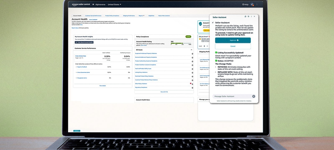Open Suspected Intellectual Property Violations
Image resolution: width=334 pixels, height=150 pixels.
click(x=146, y=53)
